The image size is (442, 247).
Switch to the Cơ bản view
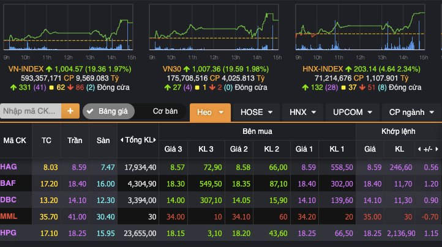pos(165,112)
